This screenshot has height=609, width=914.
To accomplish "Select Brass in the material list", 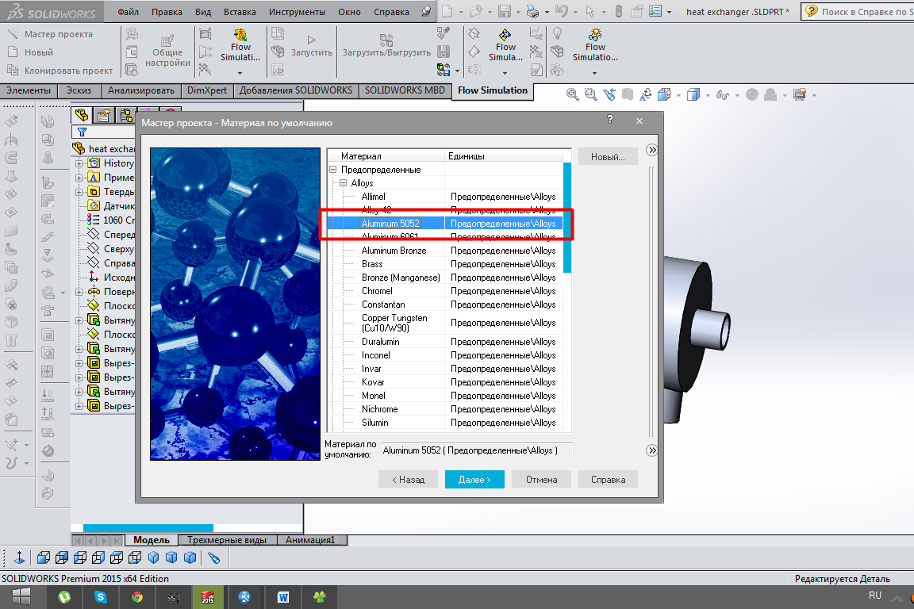I will (372, 264).
